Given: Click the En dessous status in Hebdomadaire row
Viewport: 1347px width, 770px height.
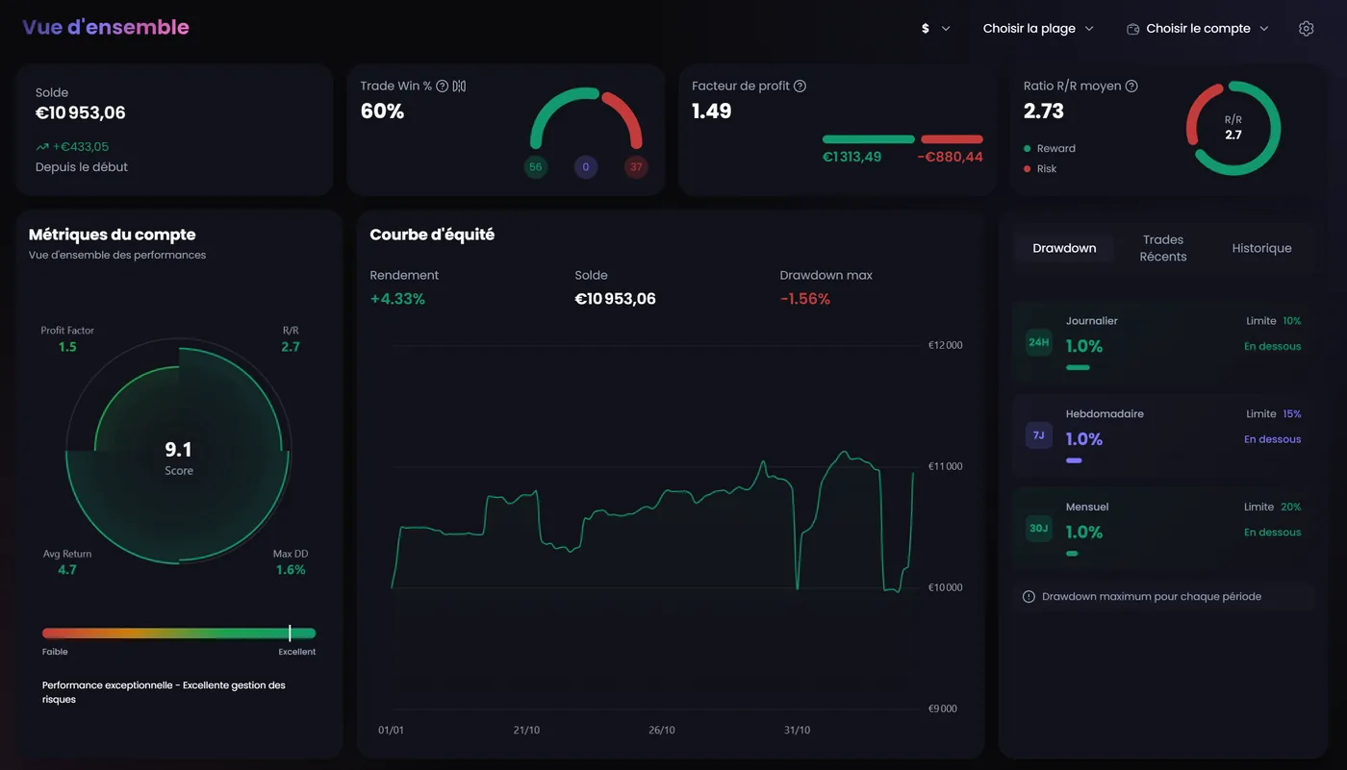Looking at the screenshot, I should (1272, 439).
